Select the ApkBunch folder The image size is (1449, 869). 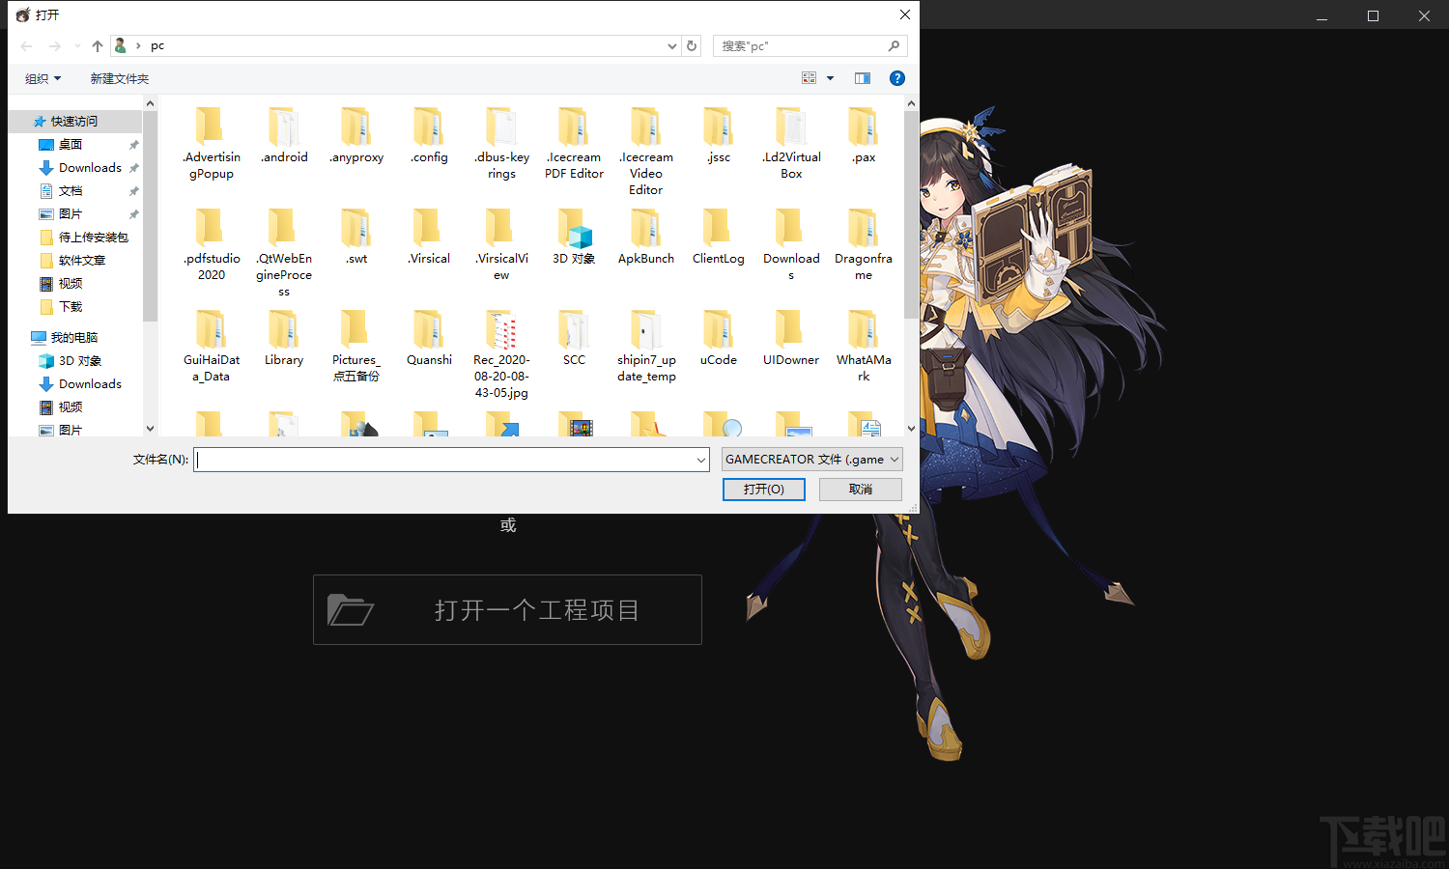[x=646, y=237]
